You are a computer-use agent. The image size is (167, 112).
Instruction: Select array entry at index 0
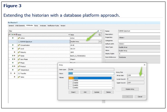tap(90, 78)
